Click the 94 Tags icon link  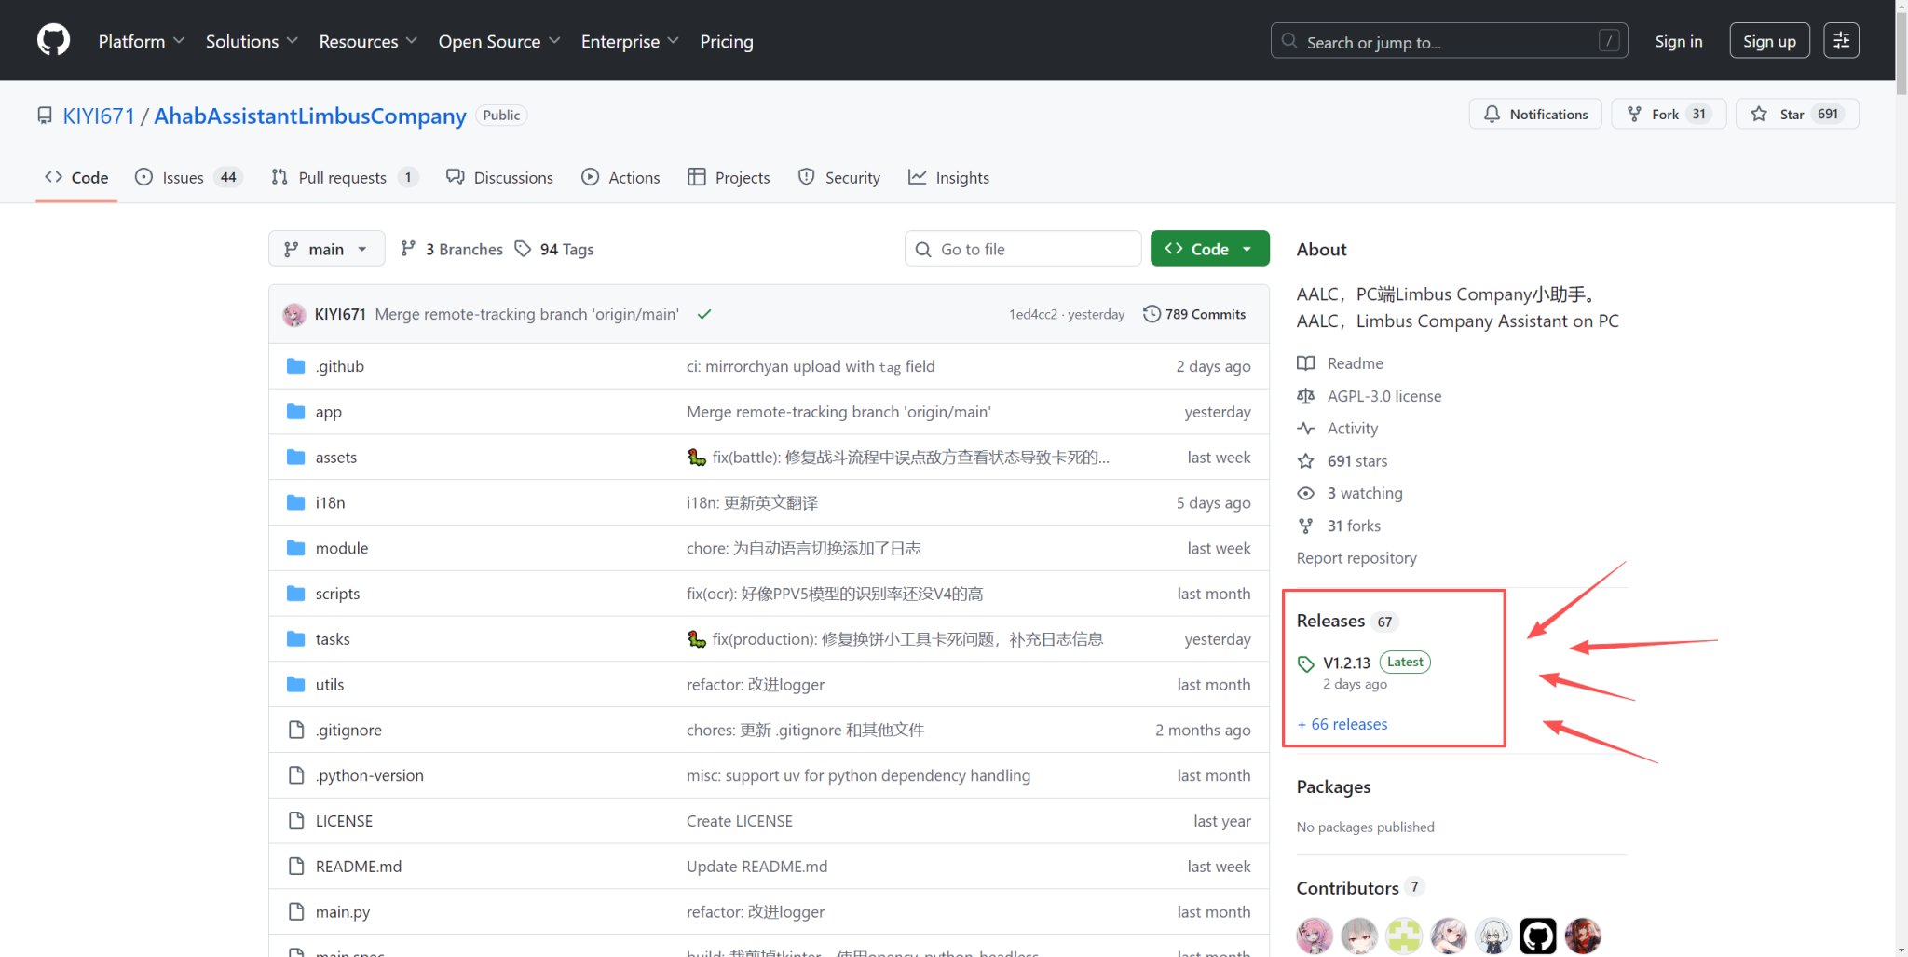point(524,249)
